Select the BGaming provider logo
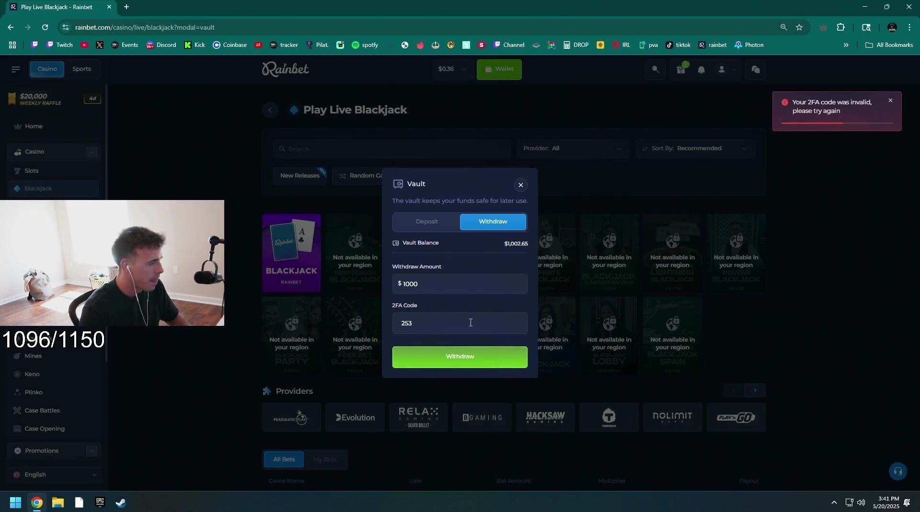 tap(482, 418)
